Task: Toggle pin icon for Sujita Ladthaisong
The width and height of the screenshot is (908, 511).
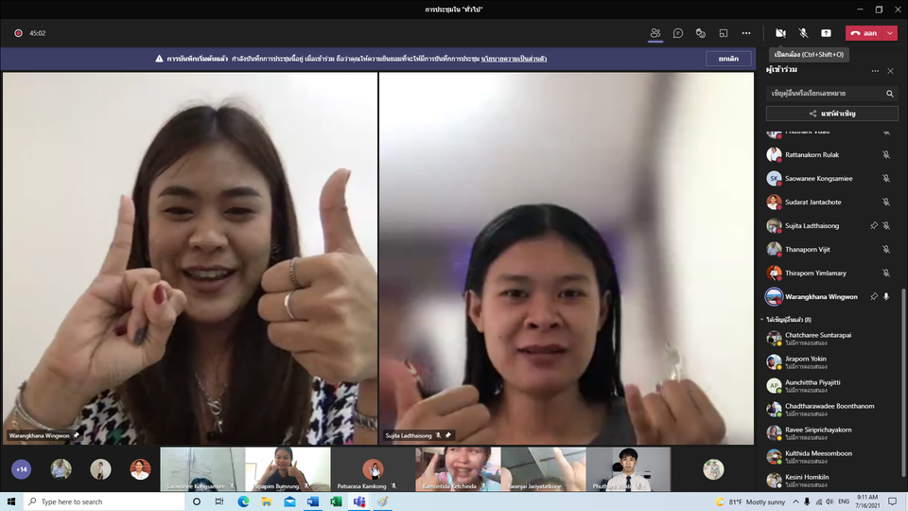Action: (874, 226)
